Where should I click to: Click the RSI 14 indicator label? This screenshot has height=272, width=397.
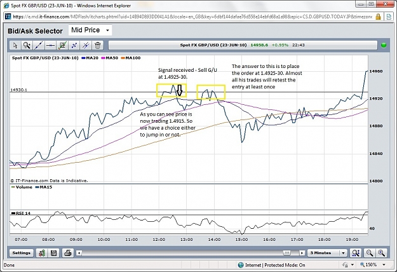click(21, 214)
